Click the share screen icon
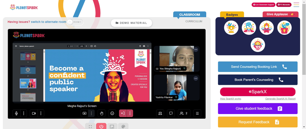 (84, 113)
